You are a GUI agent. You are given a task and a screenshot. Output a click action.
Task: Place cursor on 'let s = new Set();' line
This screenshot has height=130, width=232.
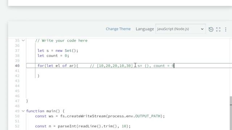[x=58, y=51]
